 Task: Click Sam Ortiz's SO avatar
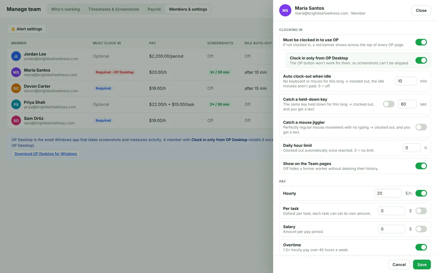[x=16, y=120]
